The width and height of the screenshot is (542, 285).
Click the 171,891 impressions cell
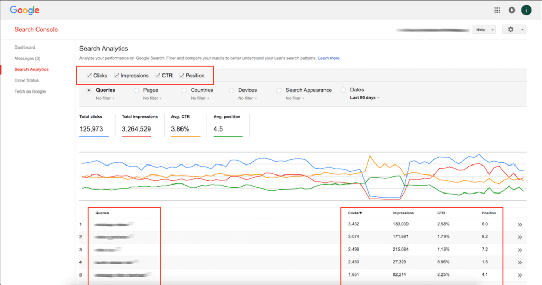click(x=401, y=237)
